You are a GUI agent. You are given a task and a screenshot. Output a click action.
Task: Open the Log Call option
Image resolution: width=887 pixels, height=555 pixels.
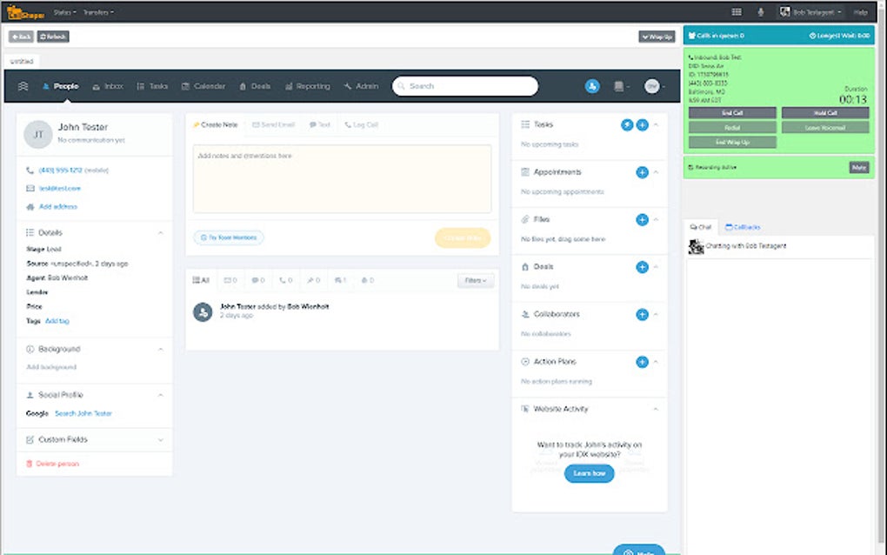362,124
